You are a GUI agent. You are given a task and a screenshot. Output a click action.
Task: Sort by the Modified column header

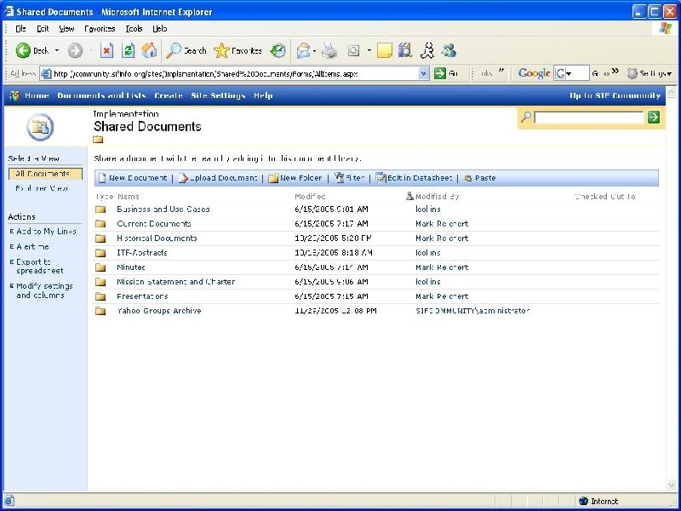(310, 197)
